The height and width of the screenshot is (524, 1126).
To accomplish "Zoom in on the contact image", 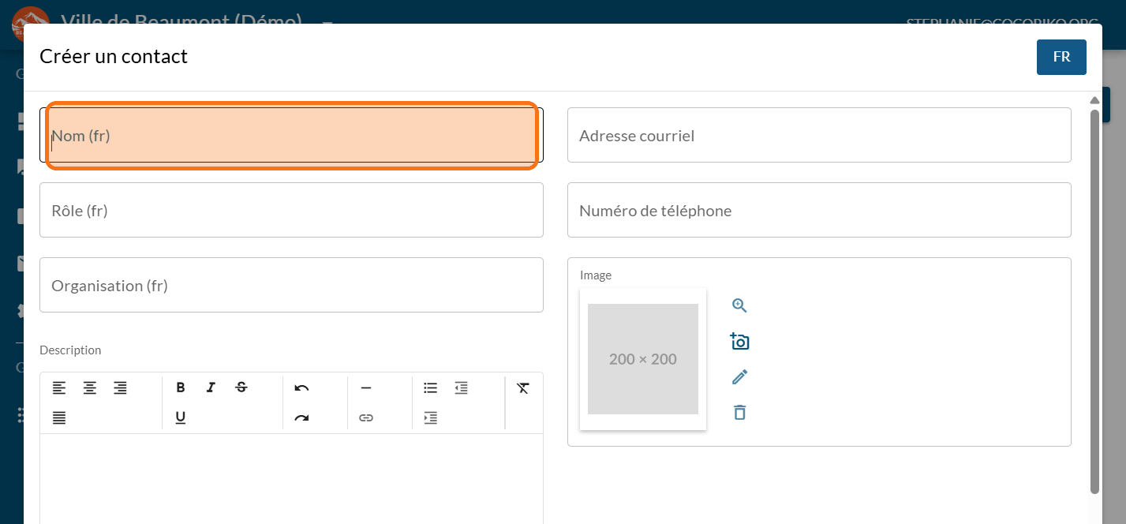I will (739, 306).
